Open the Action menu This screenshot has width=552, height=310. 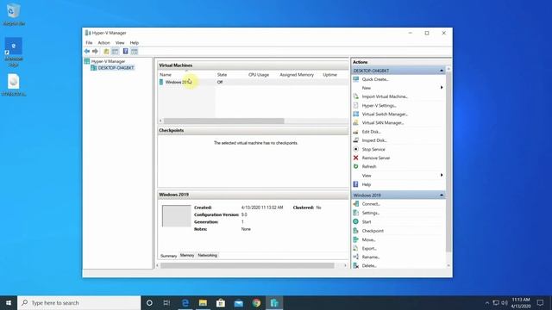103,42
